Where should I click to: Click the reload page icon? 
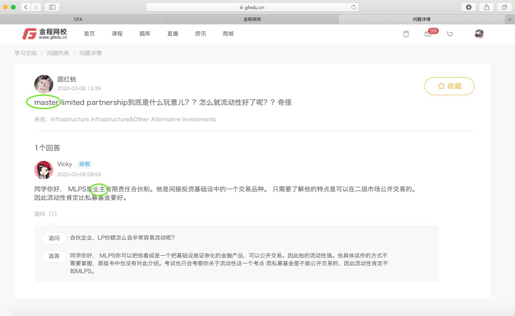click(x=354, y=7)
